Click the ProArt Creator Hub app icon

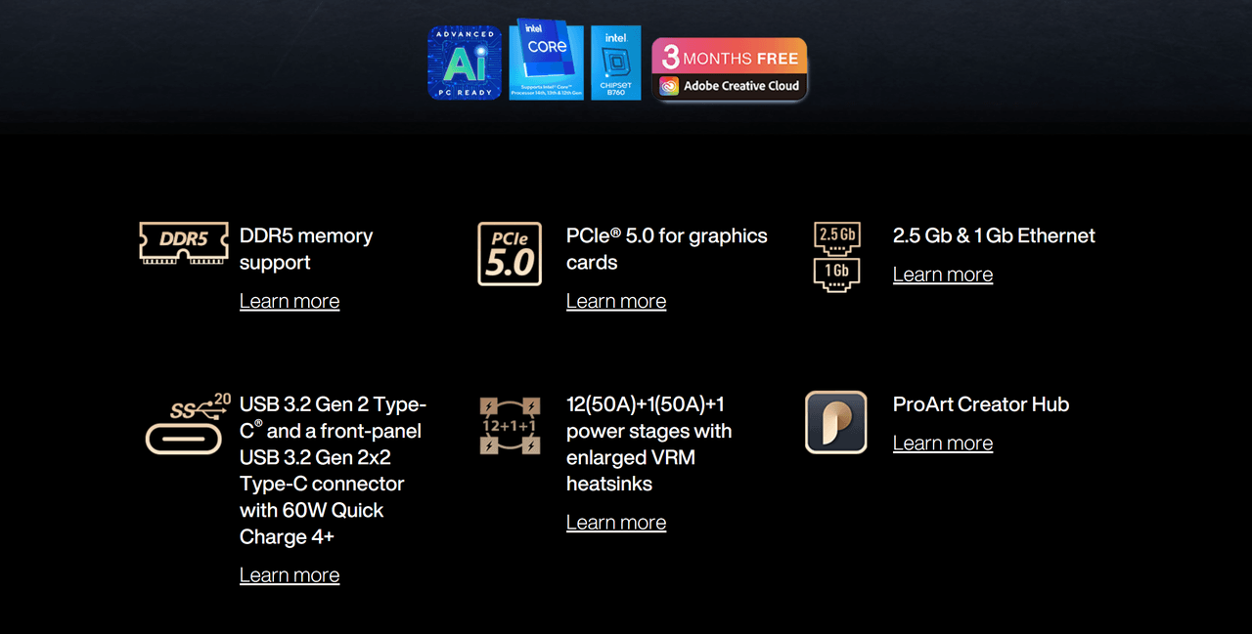tap(836, 422)
